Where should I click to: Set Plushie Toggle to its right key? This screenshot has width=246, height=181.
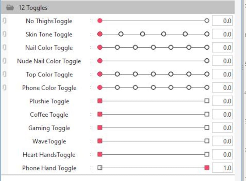coord(207,101)
